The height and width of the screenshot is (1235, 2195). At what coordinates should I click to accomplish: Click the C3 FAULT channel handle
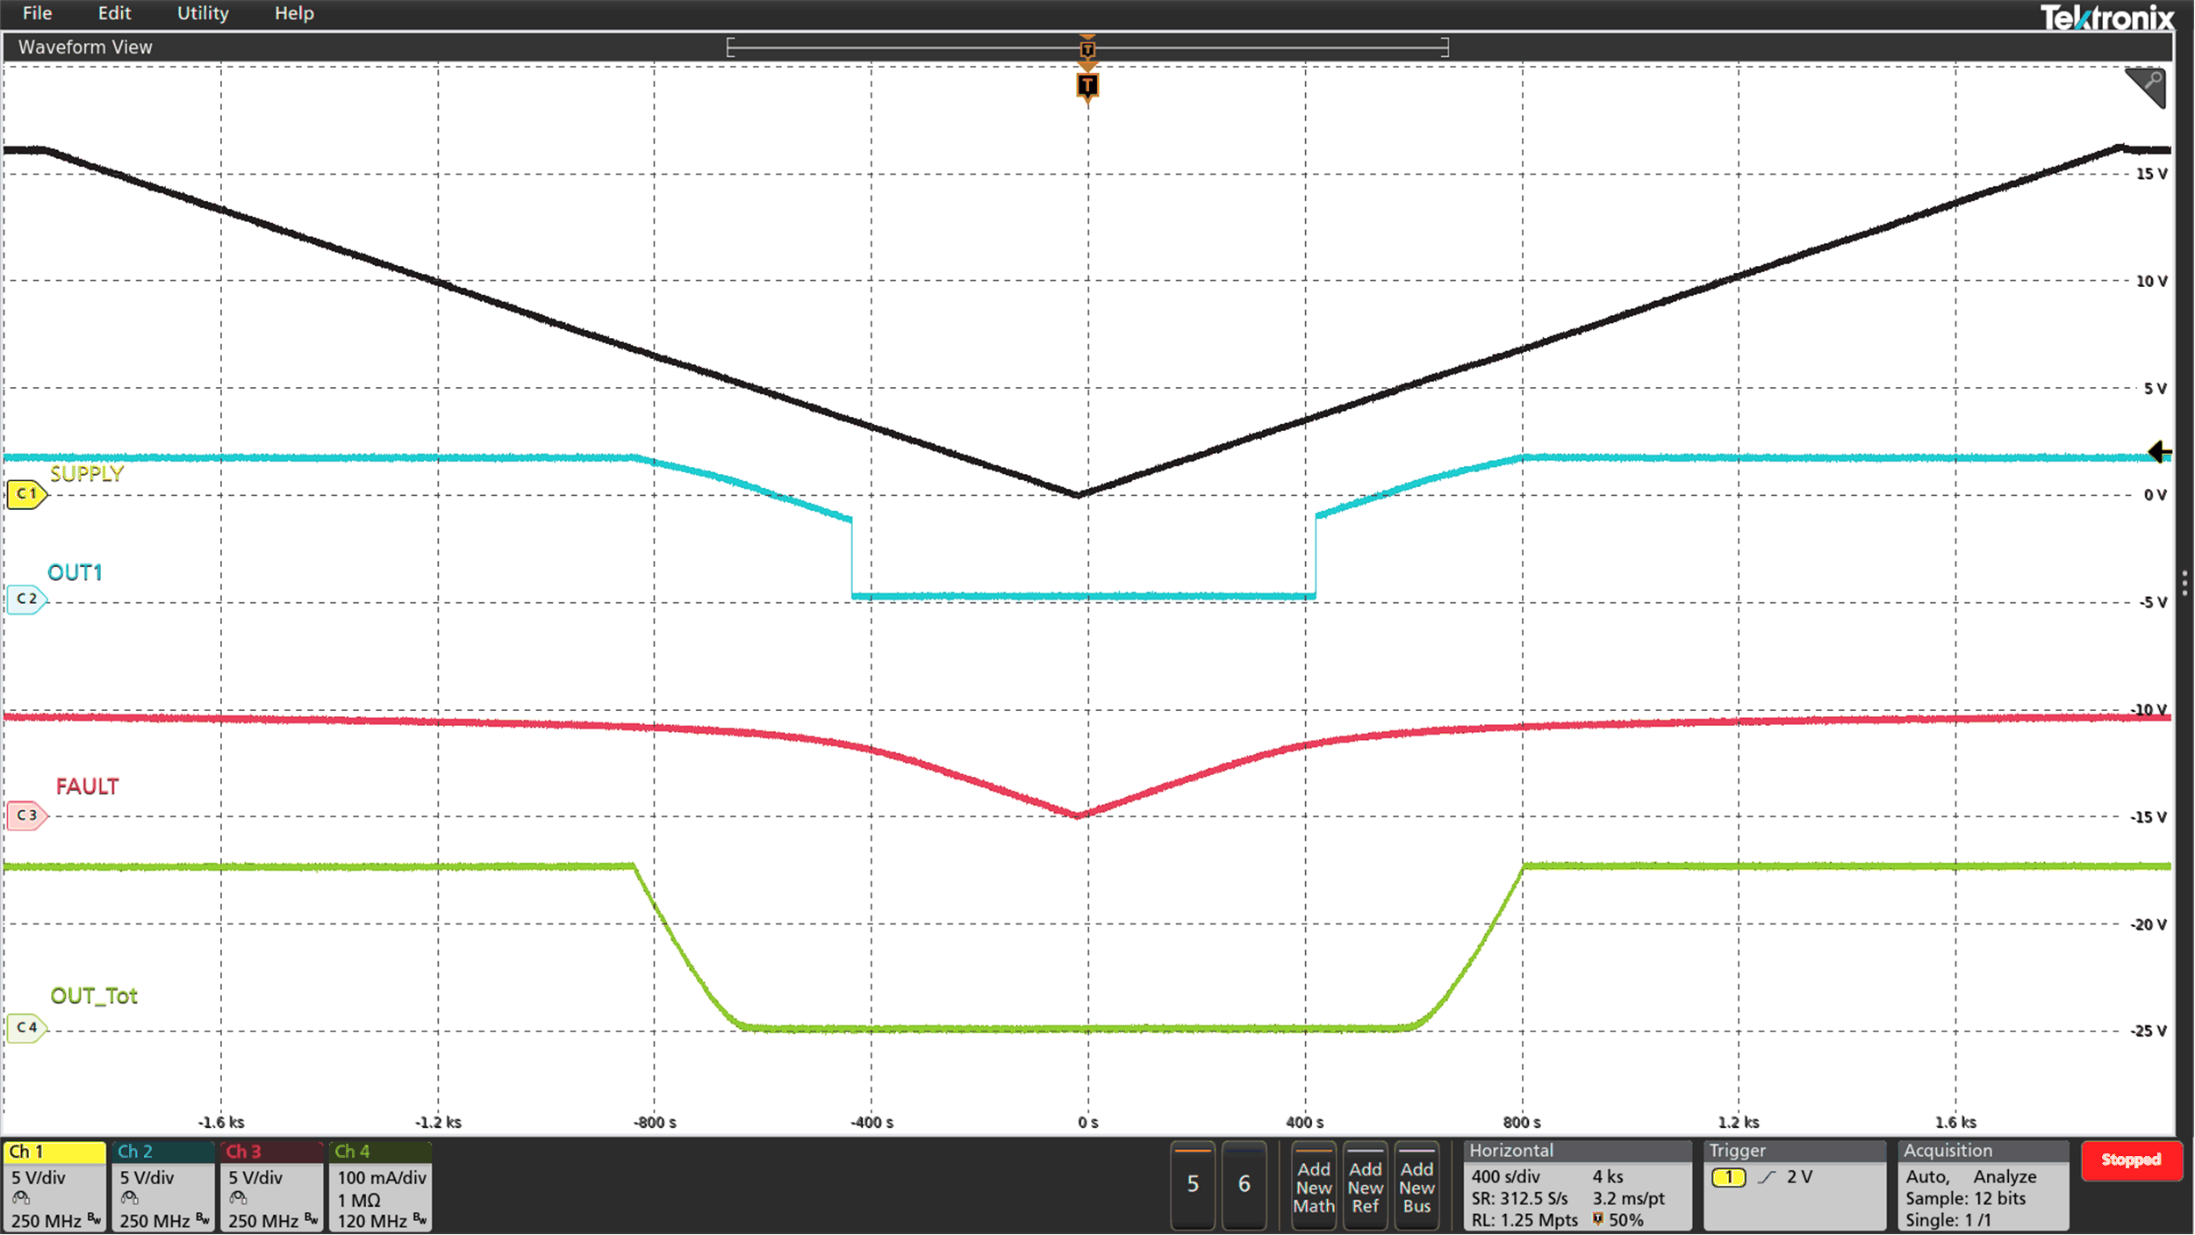(26, 815)
